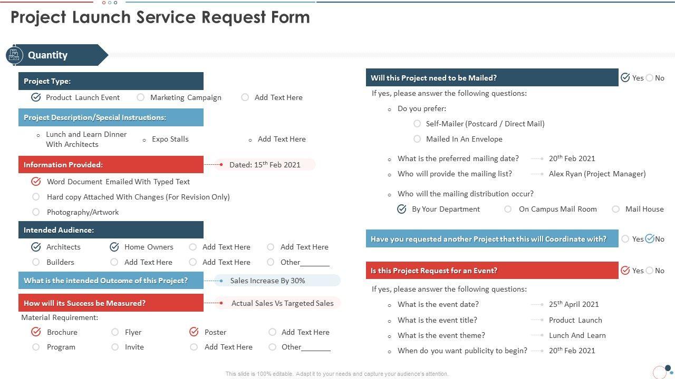Viewport: 675px width, 379px height.
Task: Click the Quantity header clipboard icon
Action: point(14,55)
